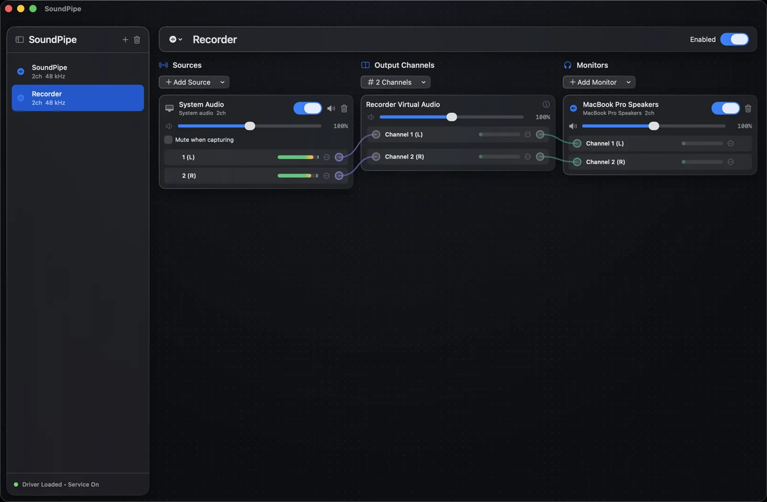Image resolution: width=767 pixels, height=502 pixels.
Task: Click Output Channel 2 (R) minus button
Action: point(528,157)
